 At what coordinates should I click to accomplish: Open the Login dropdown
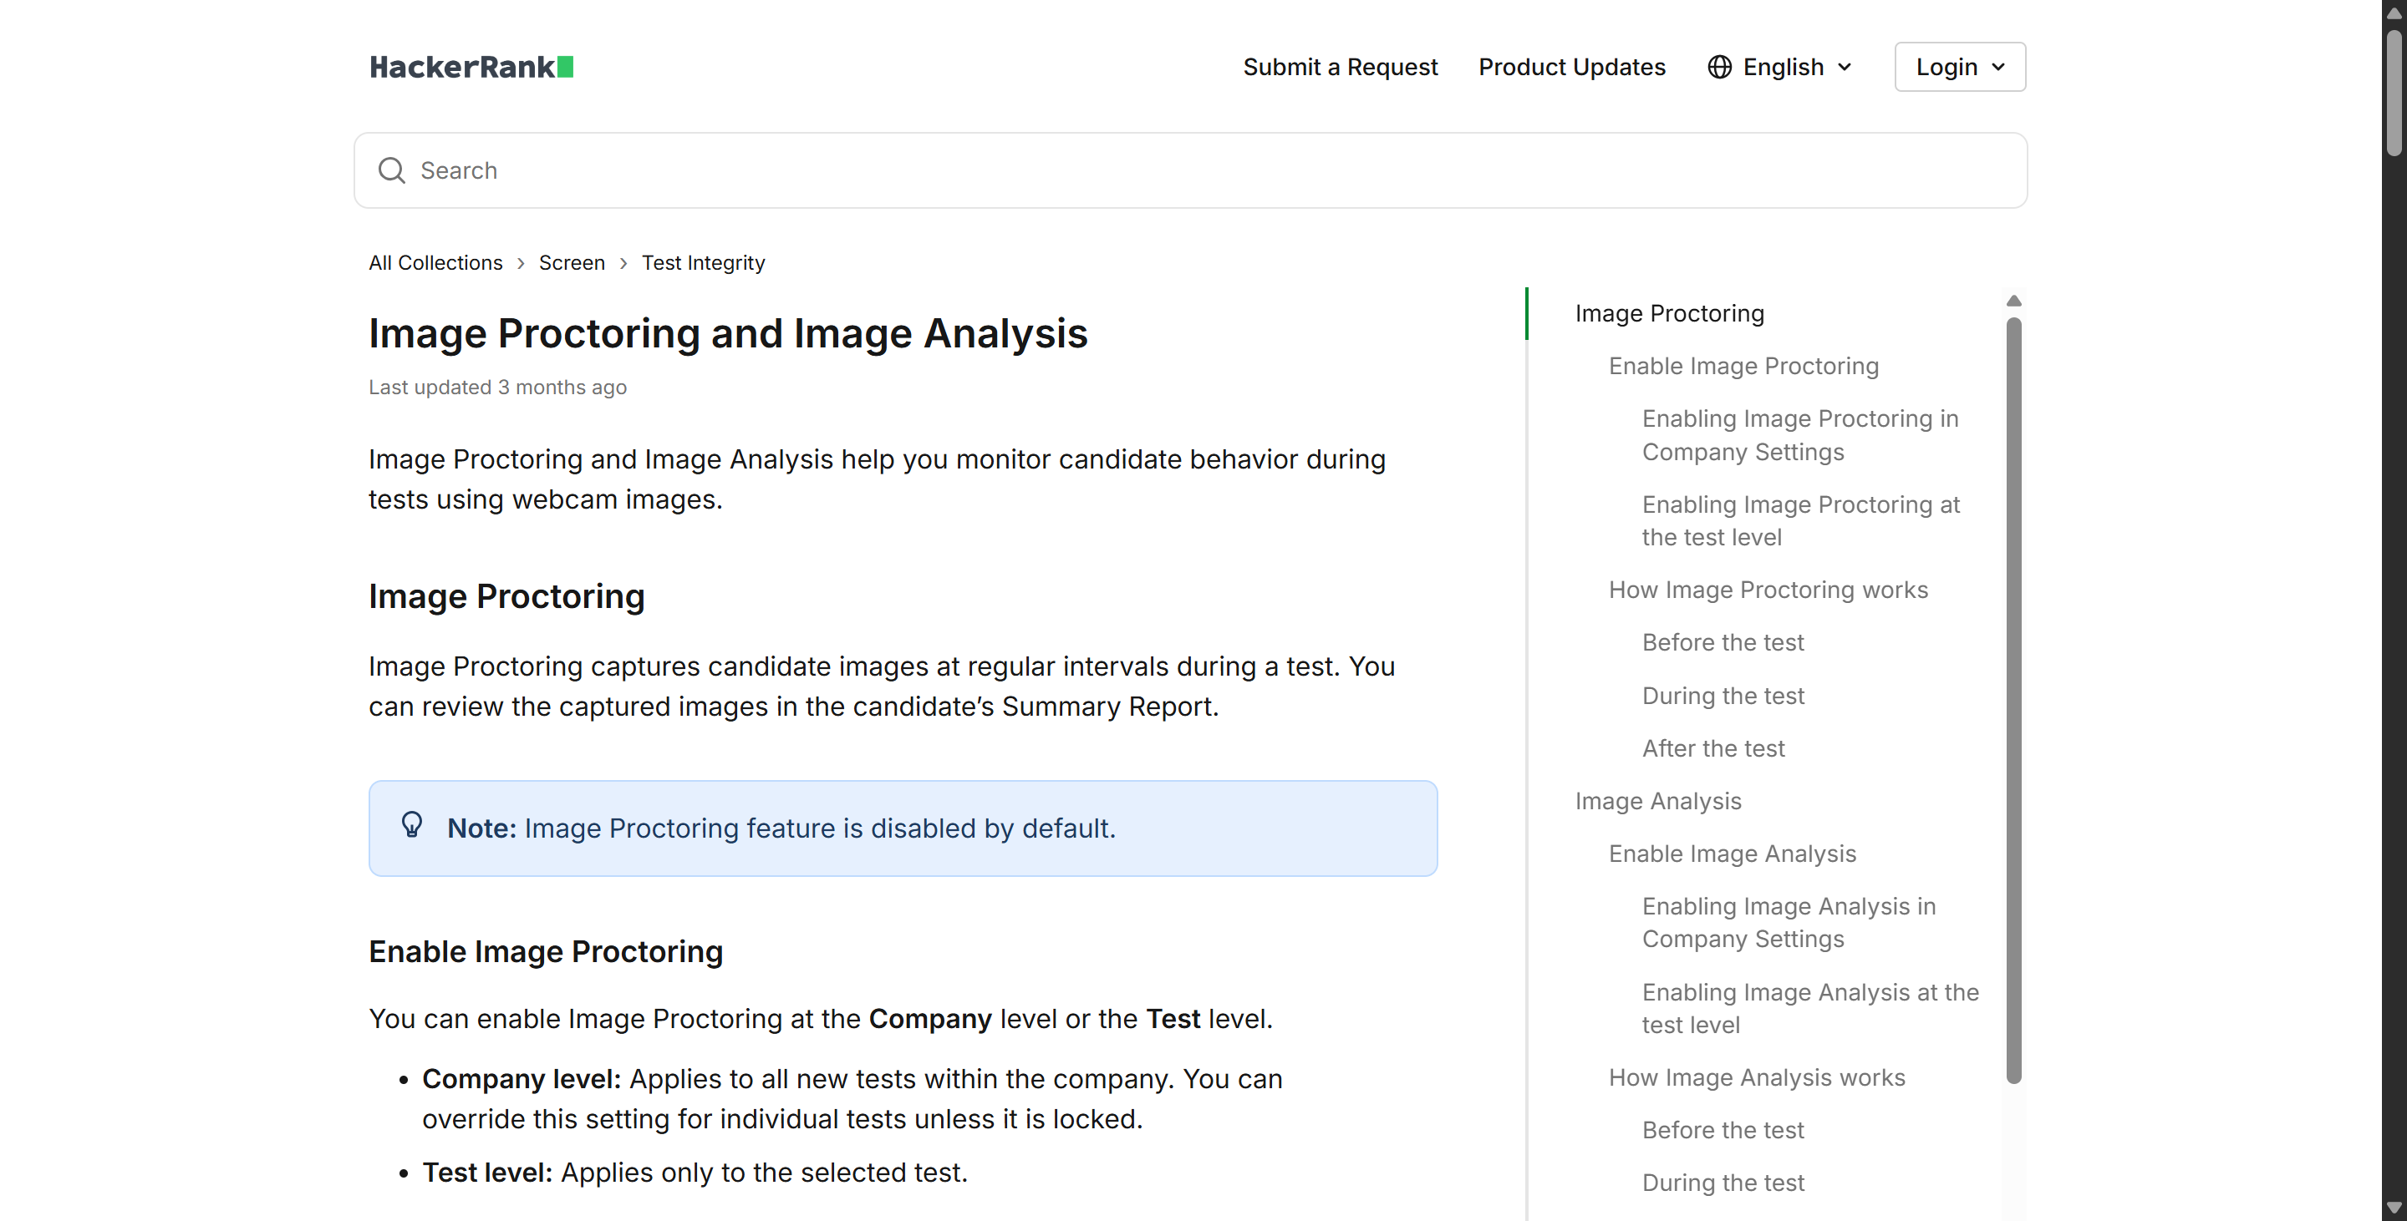(1959, 67)
